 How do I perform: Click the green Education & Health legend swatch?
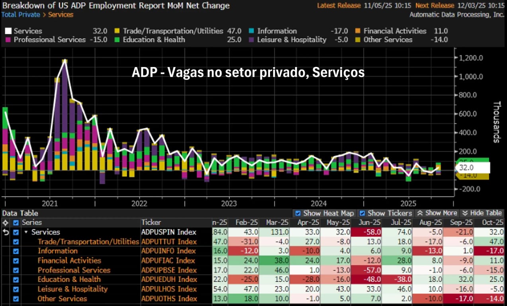(117, 40)
